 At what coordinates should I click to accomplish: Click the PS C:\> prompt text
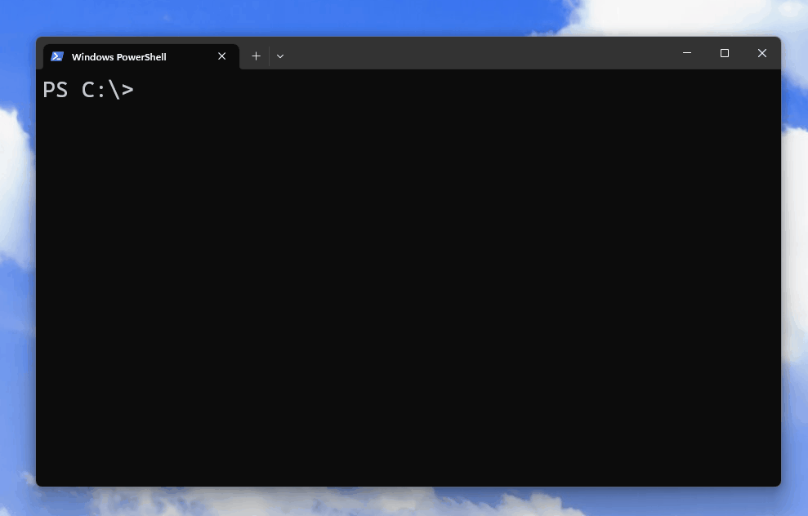(88, 90)
